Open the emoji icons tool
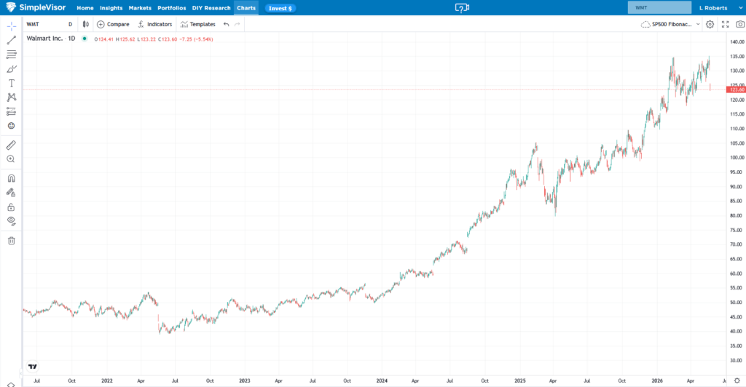The image size is (746, 387). pos(12,126)
